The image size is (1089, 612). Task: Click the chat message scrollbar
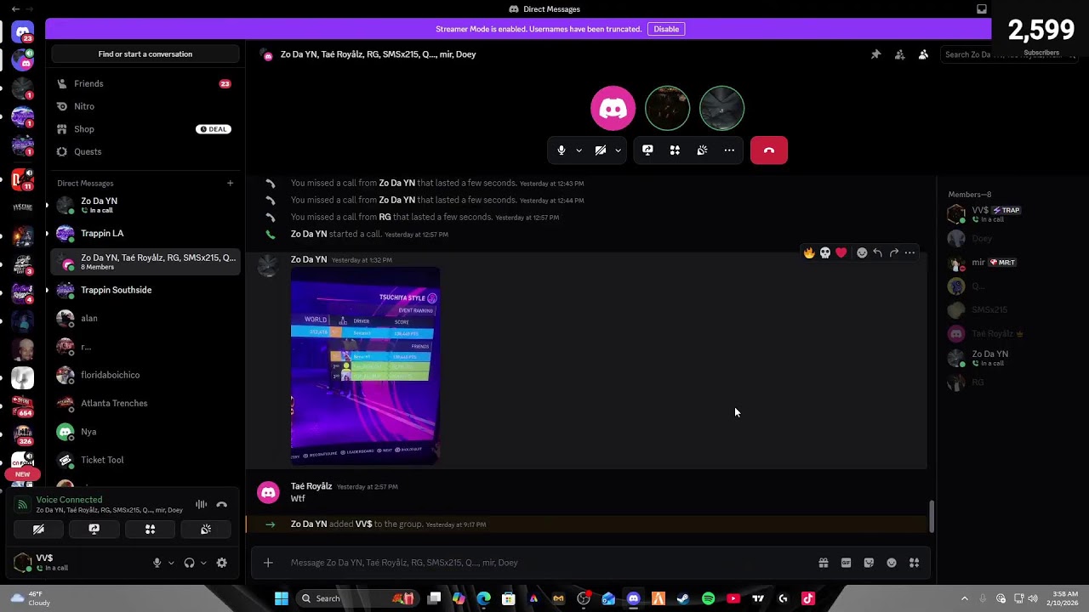(x=931, y=516)
